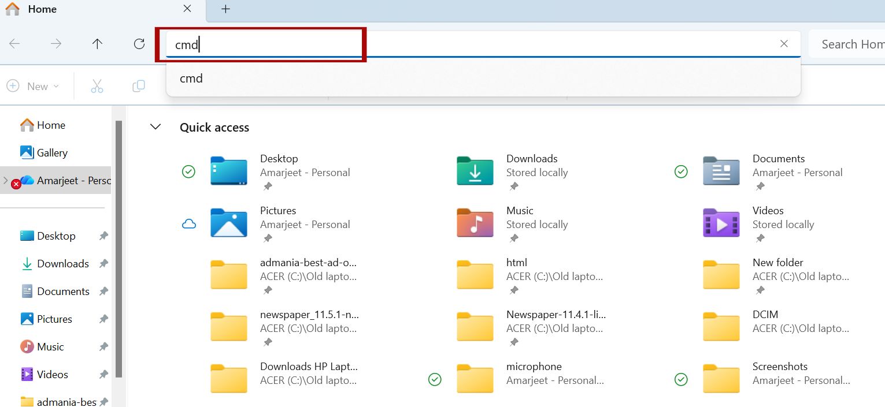
Task: Open a new File Explorer tab
Action: 225,9
